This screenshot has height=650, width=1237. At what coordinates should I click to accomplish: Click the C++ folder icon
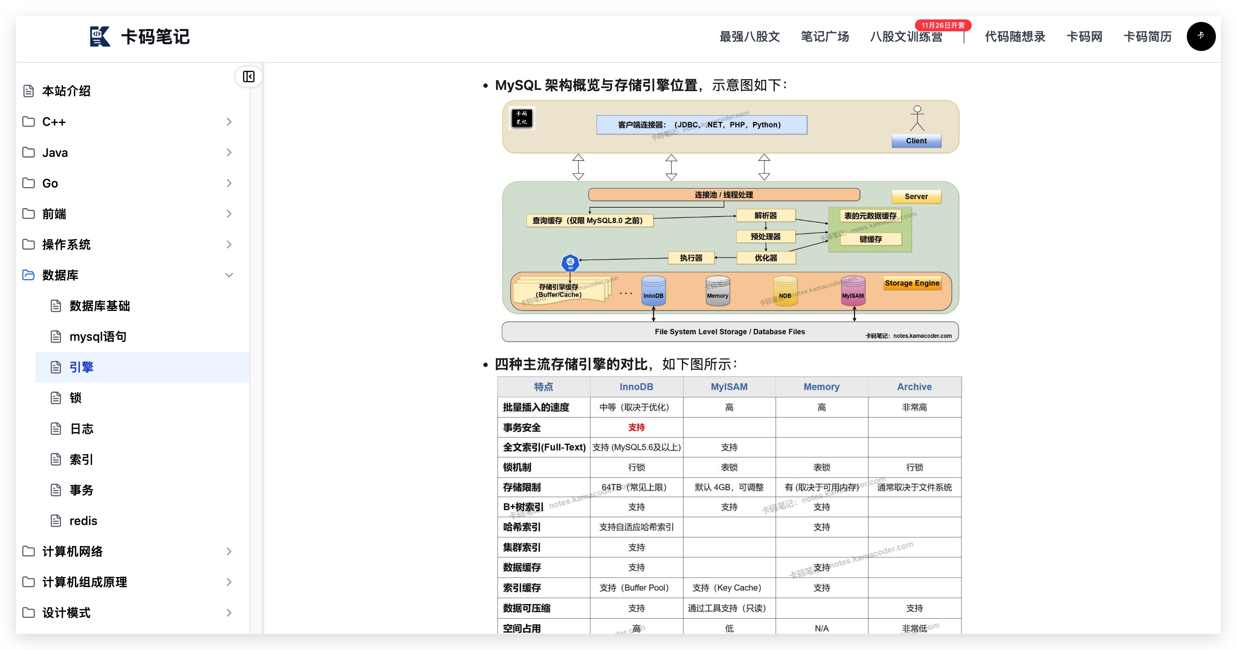click(29, 122)
